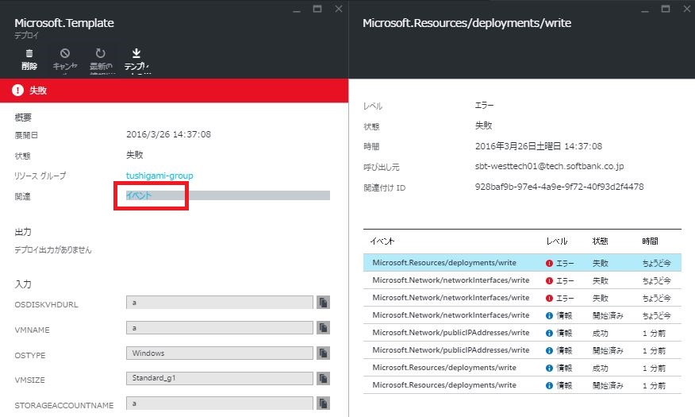Open the tushigami-group resource group link
695x417 pixels.
[x=159, y=176]
